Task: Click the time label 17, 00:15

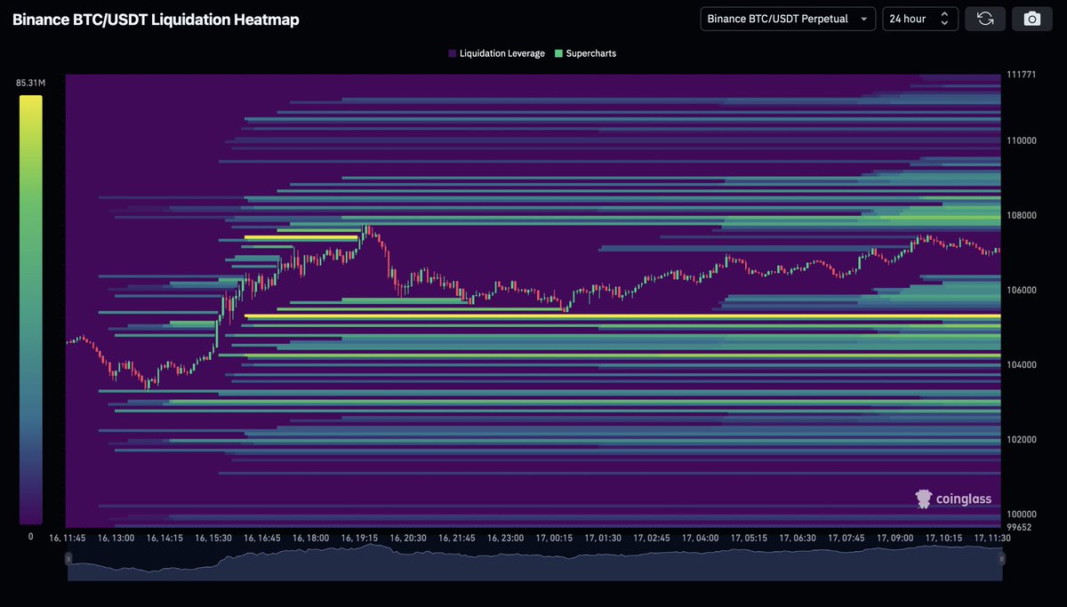Action: [555, 539]
